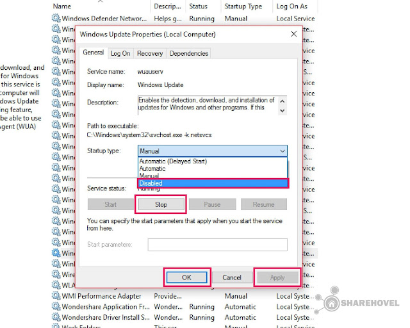Pick Manual in the open startup list
410x328 pixels.
[x=213, y=176]
